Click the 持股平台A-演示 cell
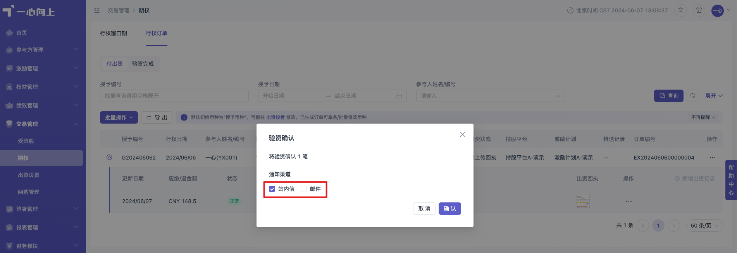This screenshot has height=253, width=737. tap(525, 158)
